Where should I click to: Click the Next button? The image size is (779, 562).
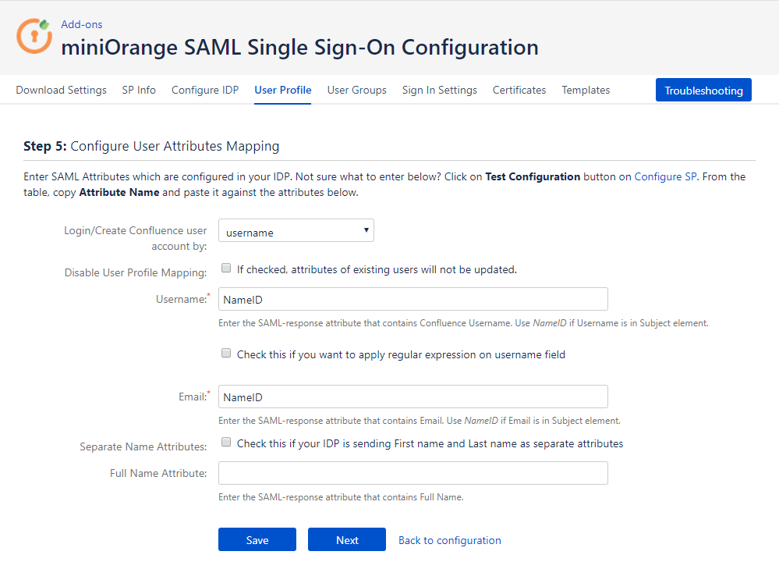click(347, 539)
